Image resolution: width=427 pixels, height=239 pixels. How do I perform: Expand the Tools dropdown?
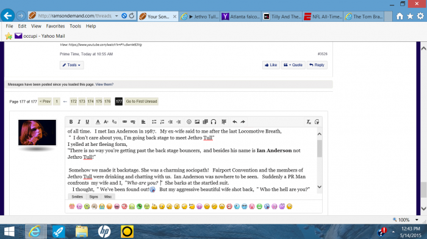pyautogui.click(x=71, y=65)
